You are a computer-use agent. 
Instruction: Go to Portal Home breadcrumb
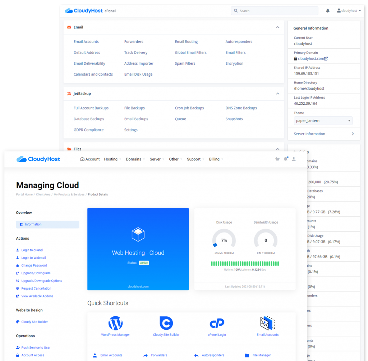pyautogui.click(x=24, y=195)
